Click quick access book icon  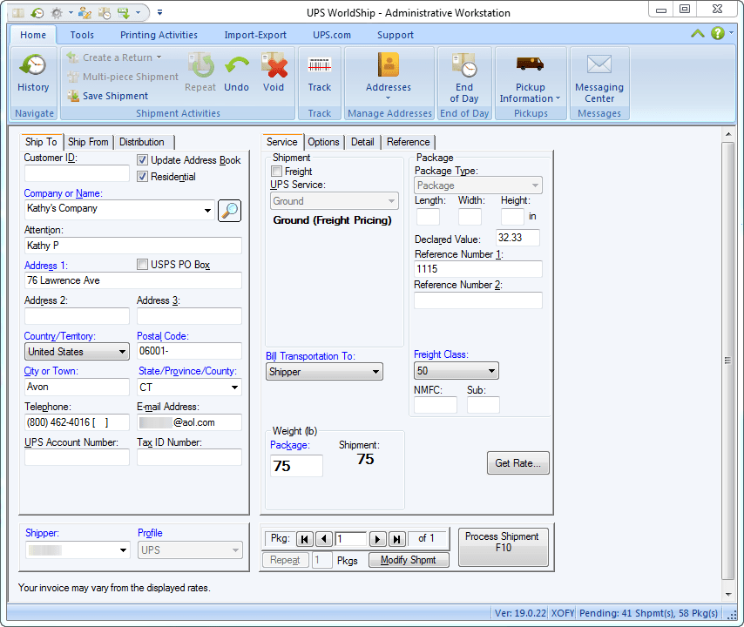[18, 13]
